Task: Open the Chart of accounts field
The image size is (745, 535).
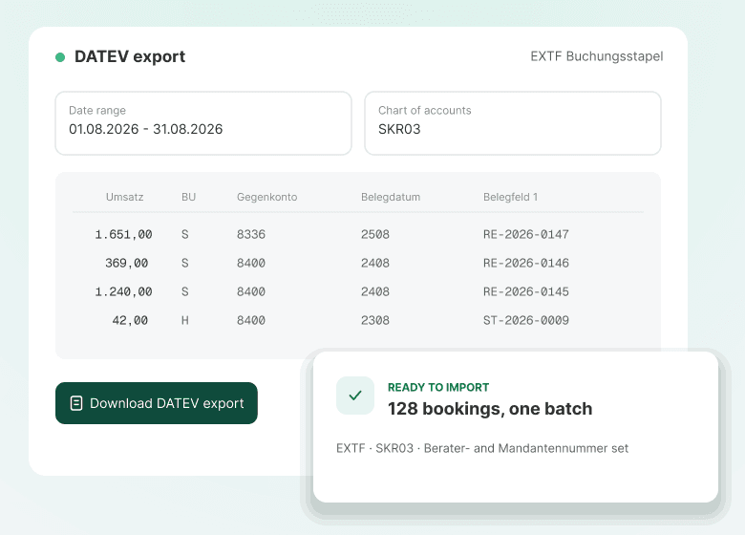Action: pyautogui.click(x=513, y=123)
